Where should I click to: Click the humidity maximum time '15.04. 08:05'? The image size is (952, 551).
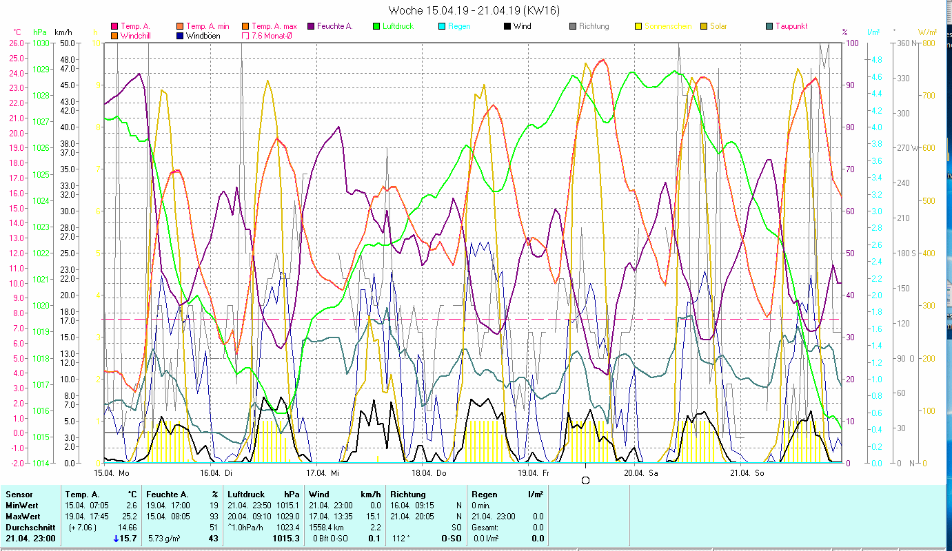click(168, 517)
